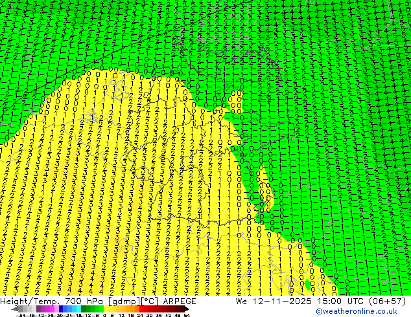411x317 pixels.
Task: Select the dark green legend swatch near -12
Action: click(83, 309)
